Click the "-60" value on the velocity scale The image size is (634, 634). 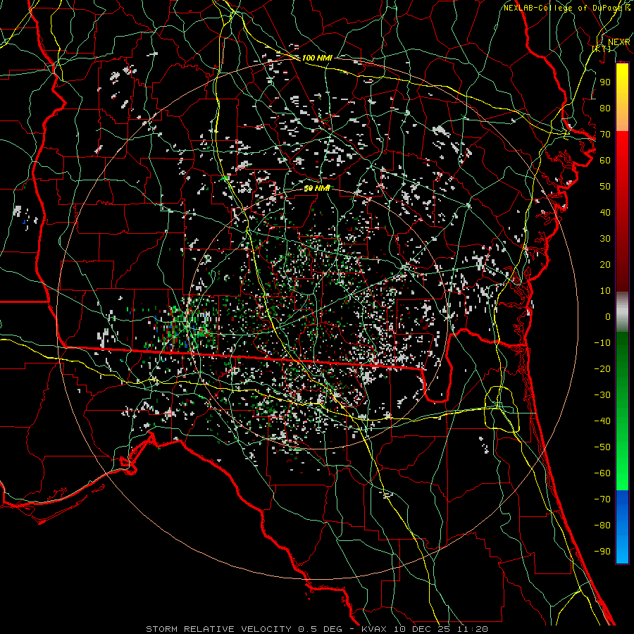tap(602, 473)
